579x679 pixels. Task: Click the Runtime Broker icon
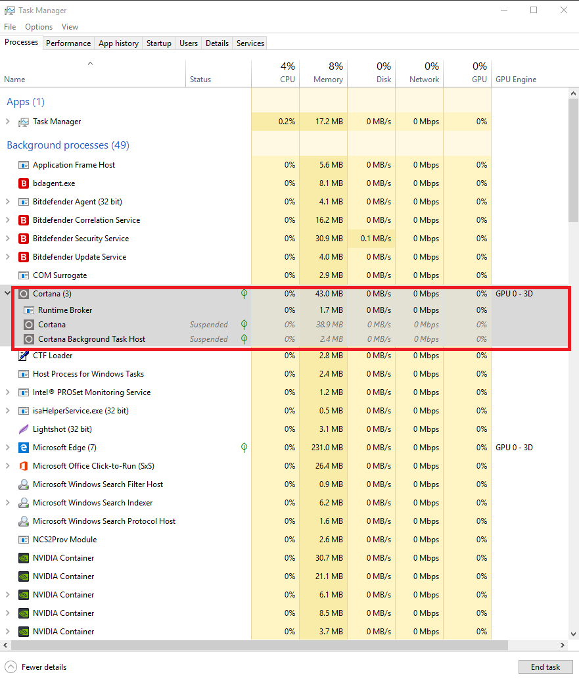tap(28, 310)
